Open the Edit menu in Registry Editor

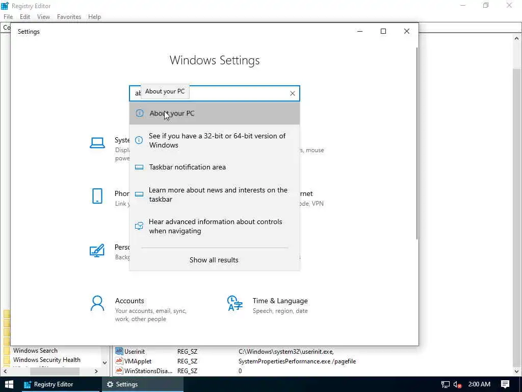tap(25, 17)
